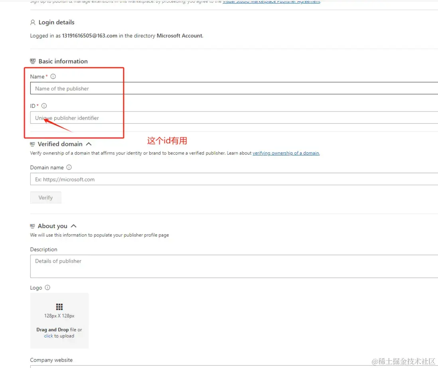Click the Description label

point(43,249)
